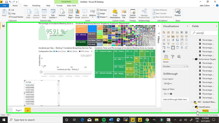The image size is (219, 123).
Task: Select the stacked column chart visualization
Action: point(168,32)
